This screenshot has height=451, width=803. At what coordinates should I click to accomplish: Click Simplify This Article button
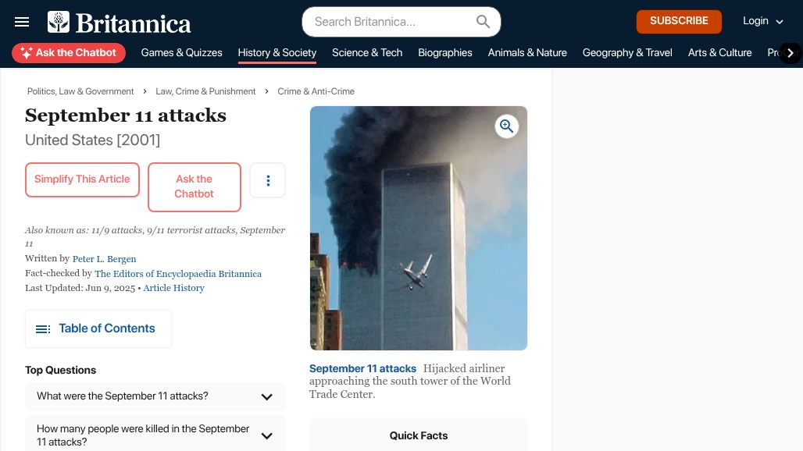pos(82,179)
